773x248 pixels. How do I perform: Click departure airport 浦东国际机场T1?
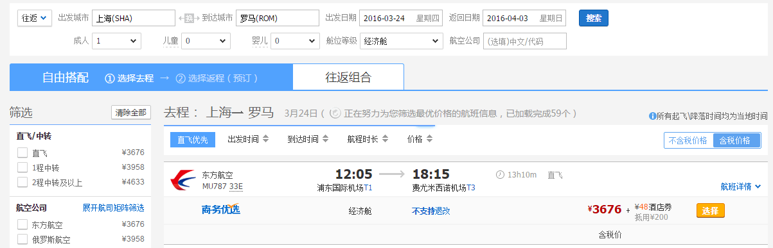click(344, 188)
